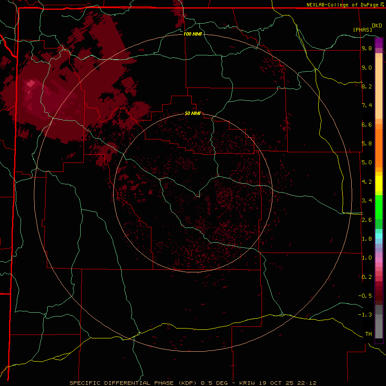Click the pink band of the color scale

point(379,260)
